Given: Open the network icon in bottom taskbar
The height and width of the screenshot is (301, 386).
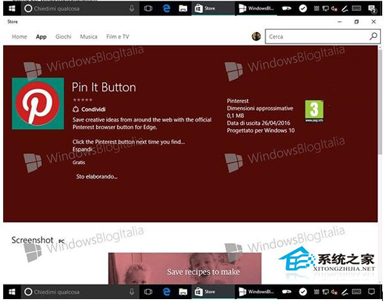Looking at the screenshot, I should [326, 291].
